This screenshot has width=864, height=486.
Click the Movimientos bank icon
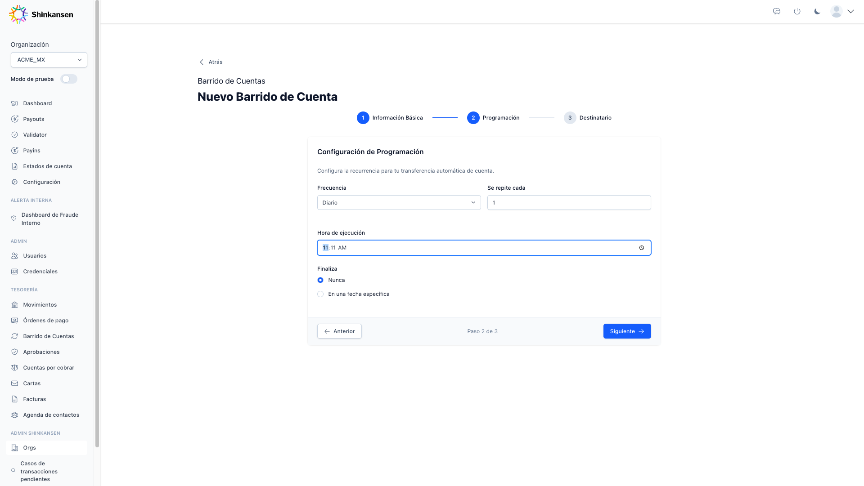tap(14, 305)
